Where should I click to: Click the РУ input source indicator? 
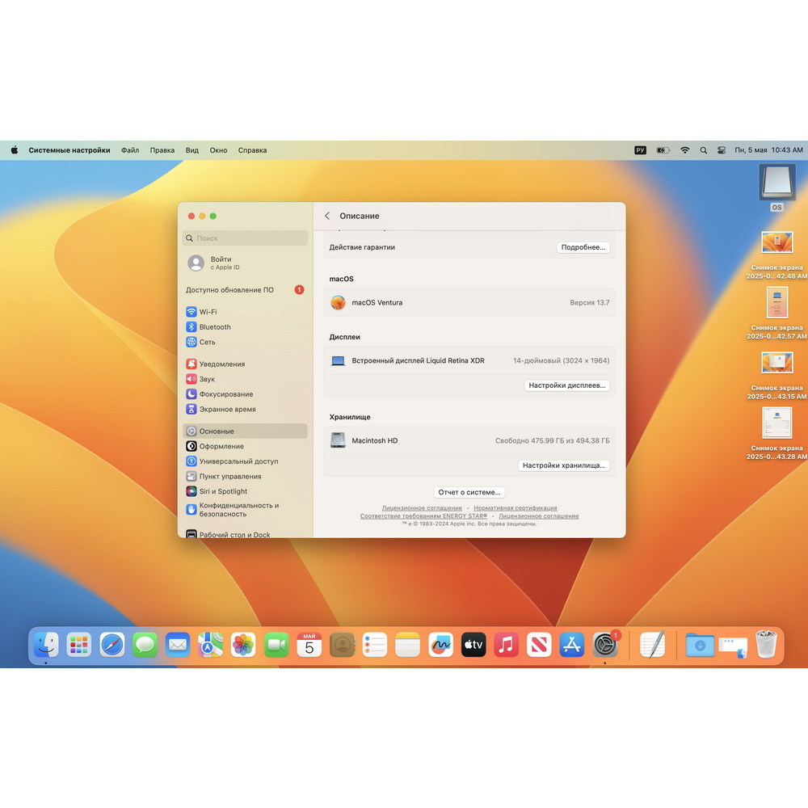[x=640, y=150]
